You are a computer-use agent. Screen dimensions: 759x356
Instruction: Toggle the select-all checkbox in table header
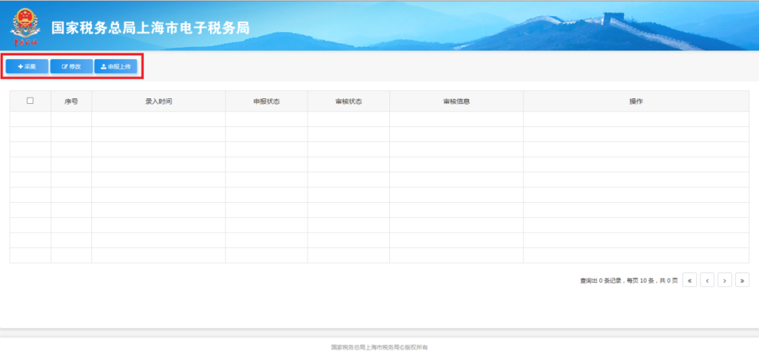coord(30,100)
